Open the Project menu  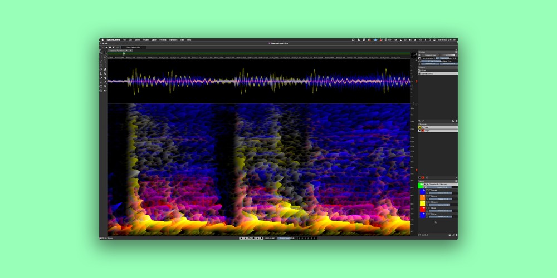(x=146, y=39)
